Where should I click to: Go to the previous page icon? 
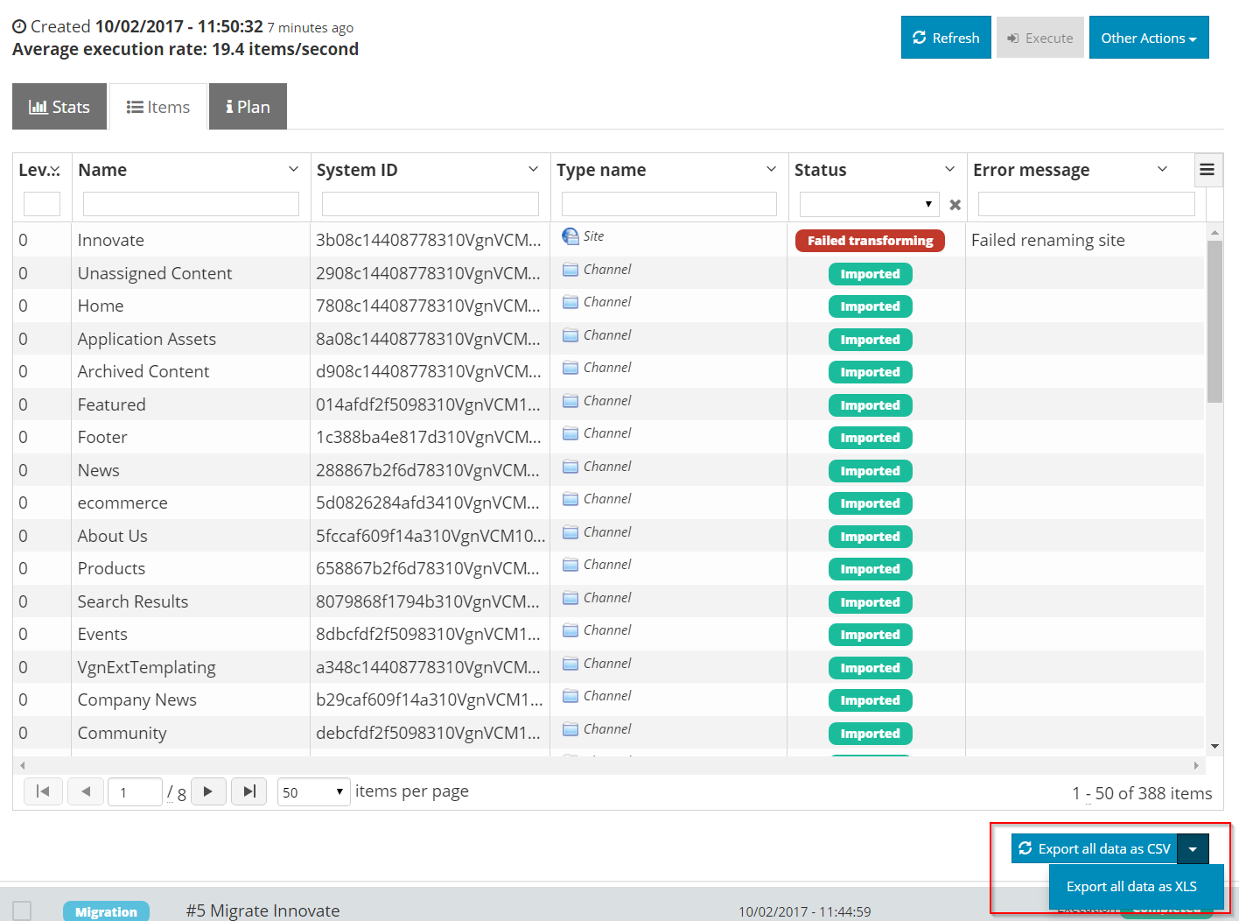pos(86,791)
